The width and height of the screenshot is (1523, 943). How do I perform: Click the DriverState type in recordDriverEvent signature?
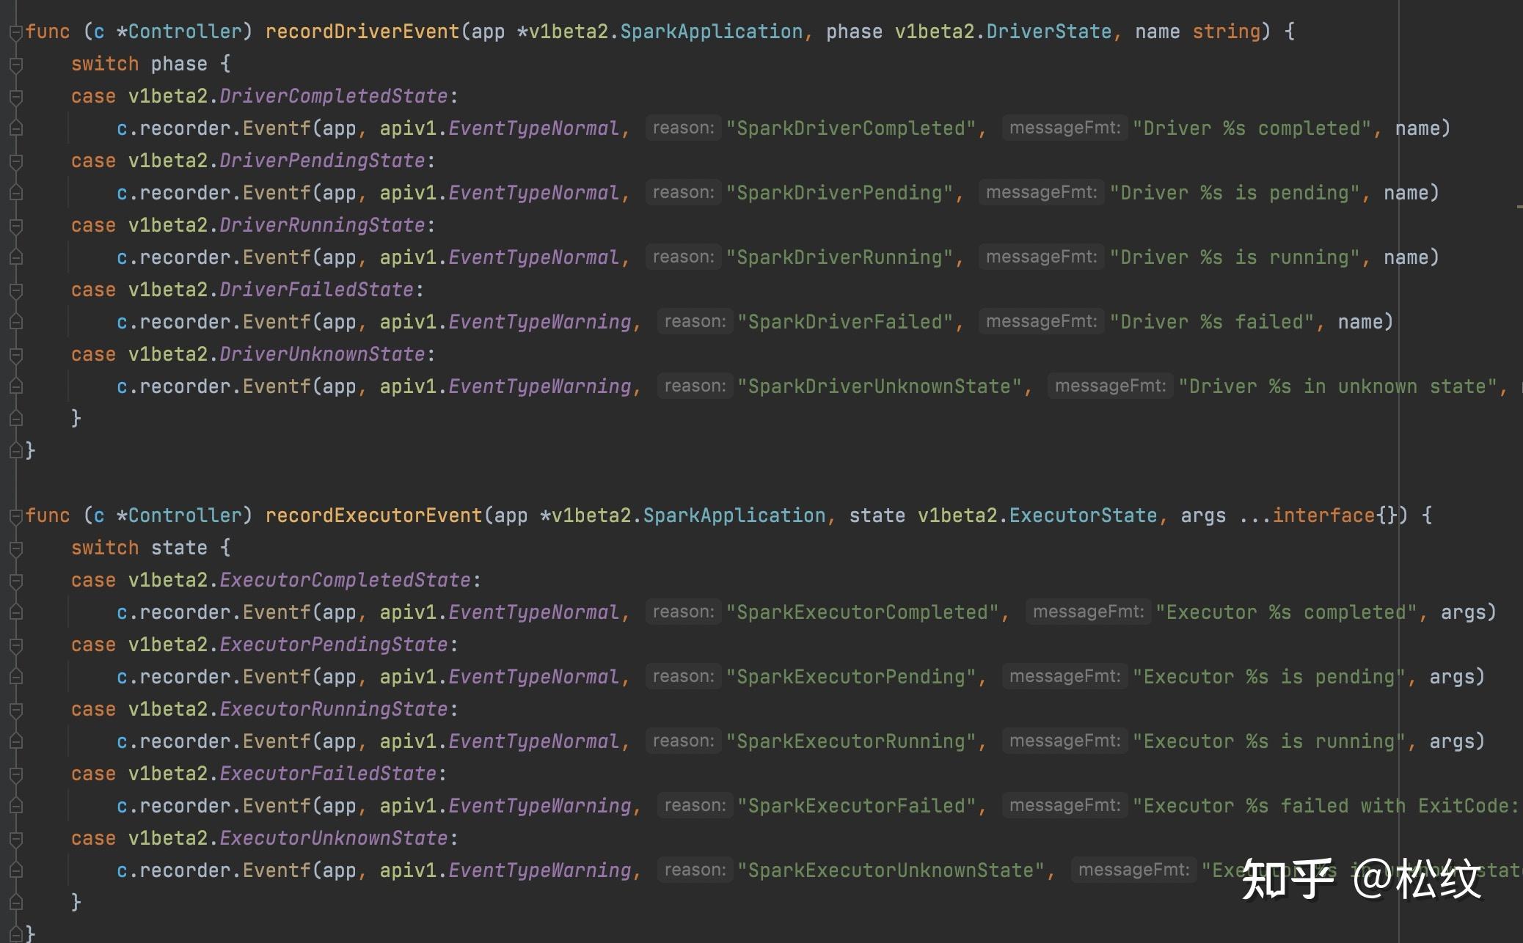pyautogui.click(x=1048, y=32)
